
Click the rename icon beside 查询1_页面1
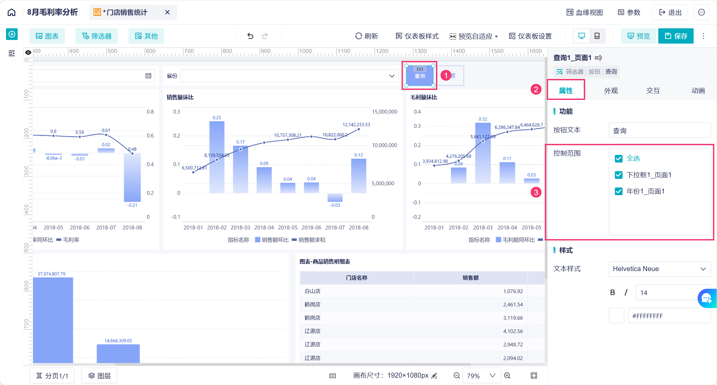(599, 58)
